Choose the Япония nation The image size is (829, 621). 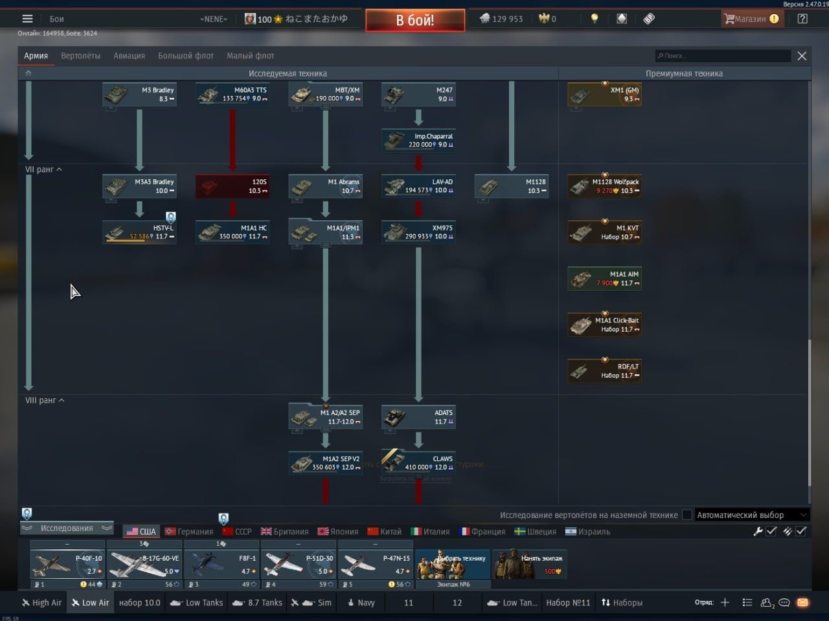pyautogui.click(x=337, y=532)
